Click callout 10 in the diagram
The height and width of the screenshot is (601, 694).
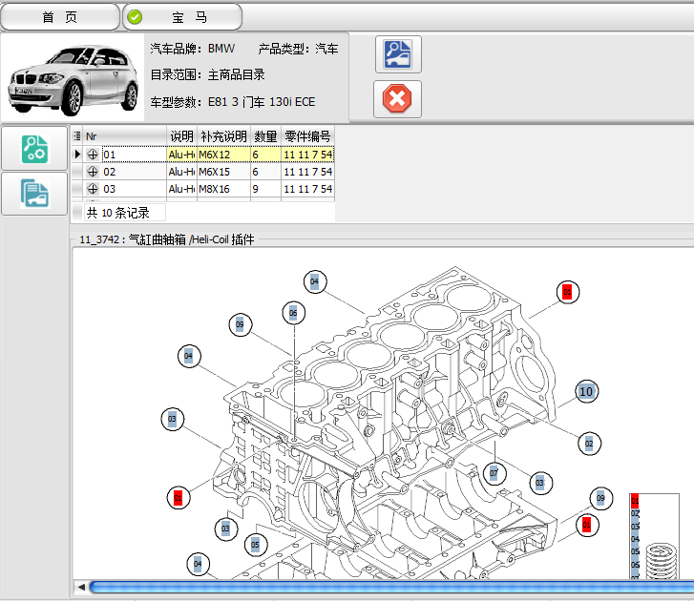[x=586, y=391]
